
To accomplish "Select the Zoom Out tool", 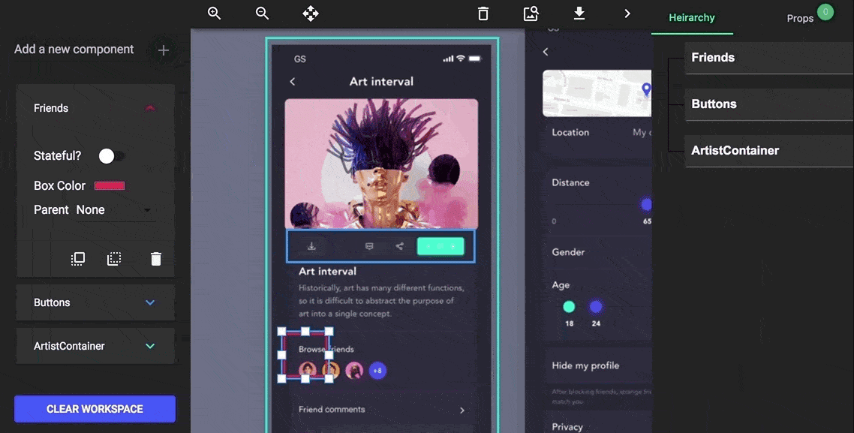I will pos(262,13).
